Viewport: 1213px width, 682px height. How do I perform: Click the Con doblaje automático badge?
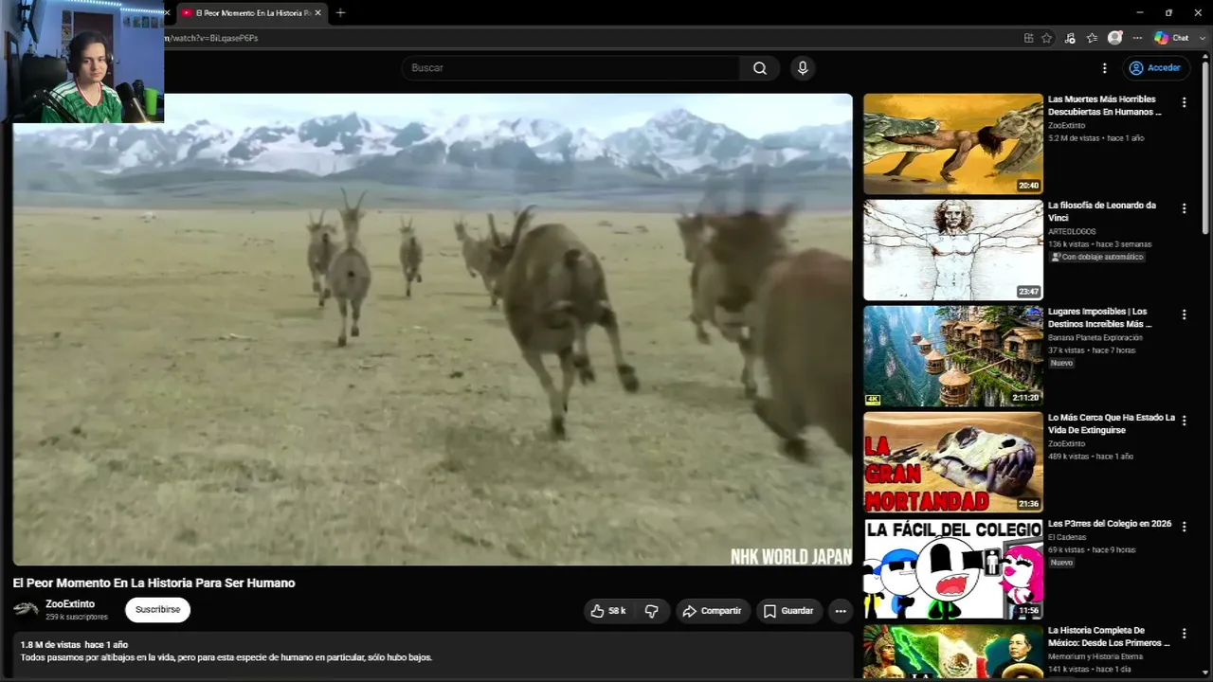1096,257
